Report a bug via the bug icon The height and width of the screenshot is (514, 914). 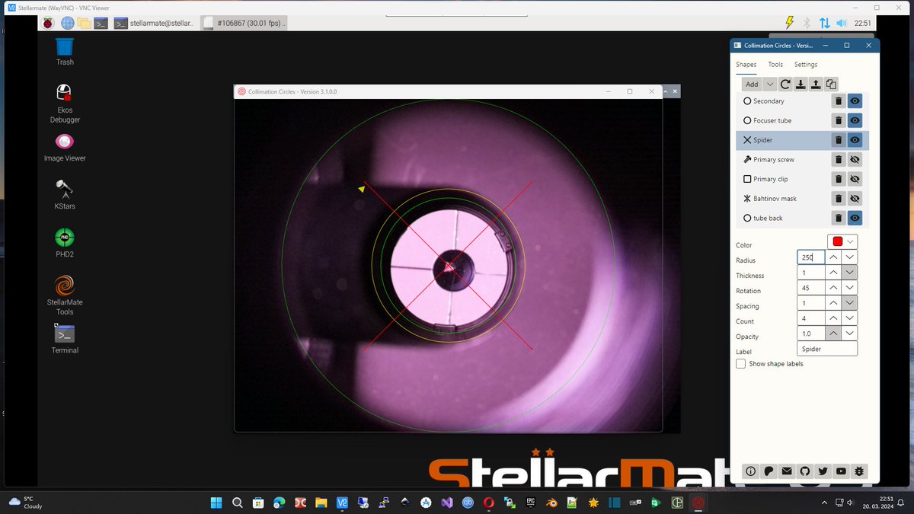point(859,471)
